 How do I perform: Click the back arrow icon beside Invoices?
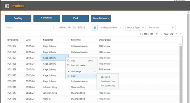7,6
